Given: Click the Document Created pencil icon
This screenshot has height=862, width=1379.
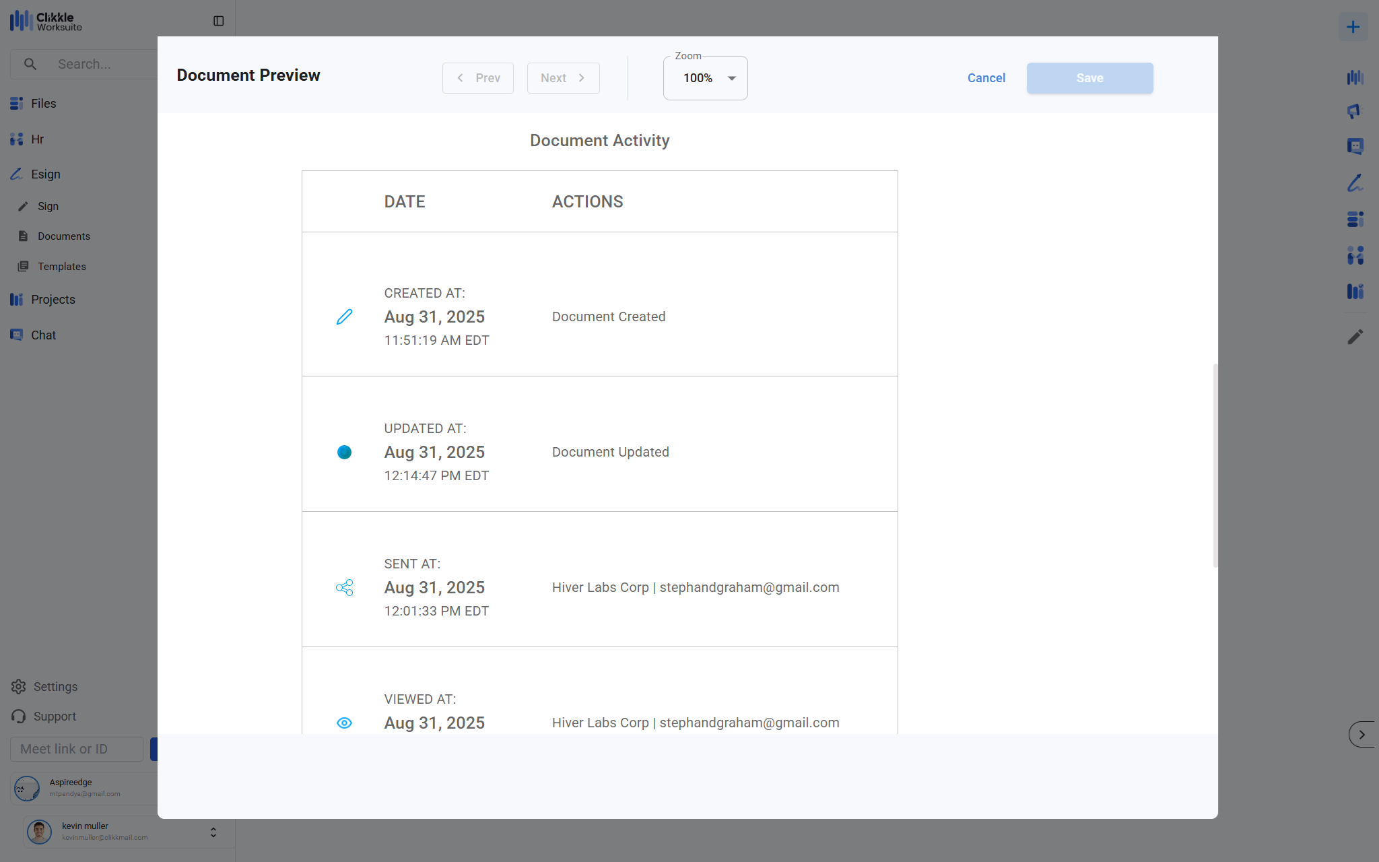Looking at the screenshot, I should (x=344, y=317).
